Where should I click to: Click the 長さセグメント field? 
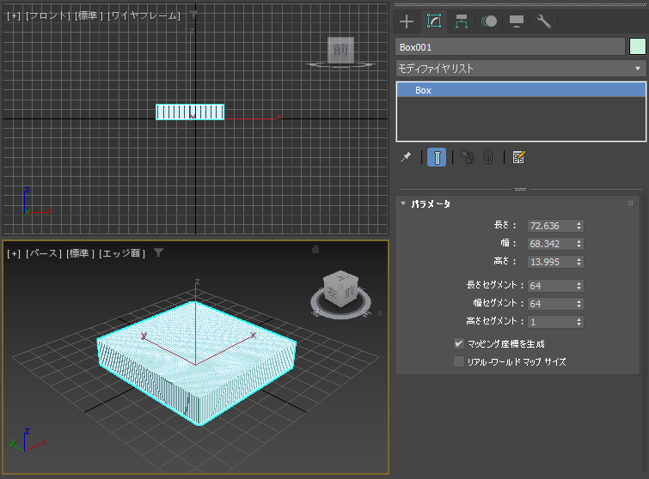(x=550, y=286)
